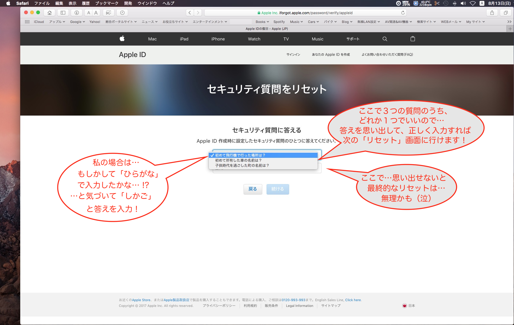Open the iCloud bookmark
514x325 pixels.
pyautogui.click(x=39, y=22)
